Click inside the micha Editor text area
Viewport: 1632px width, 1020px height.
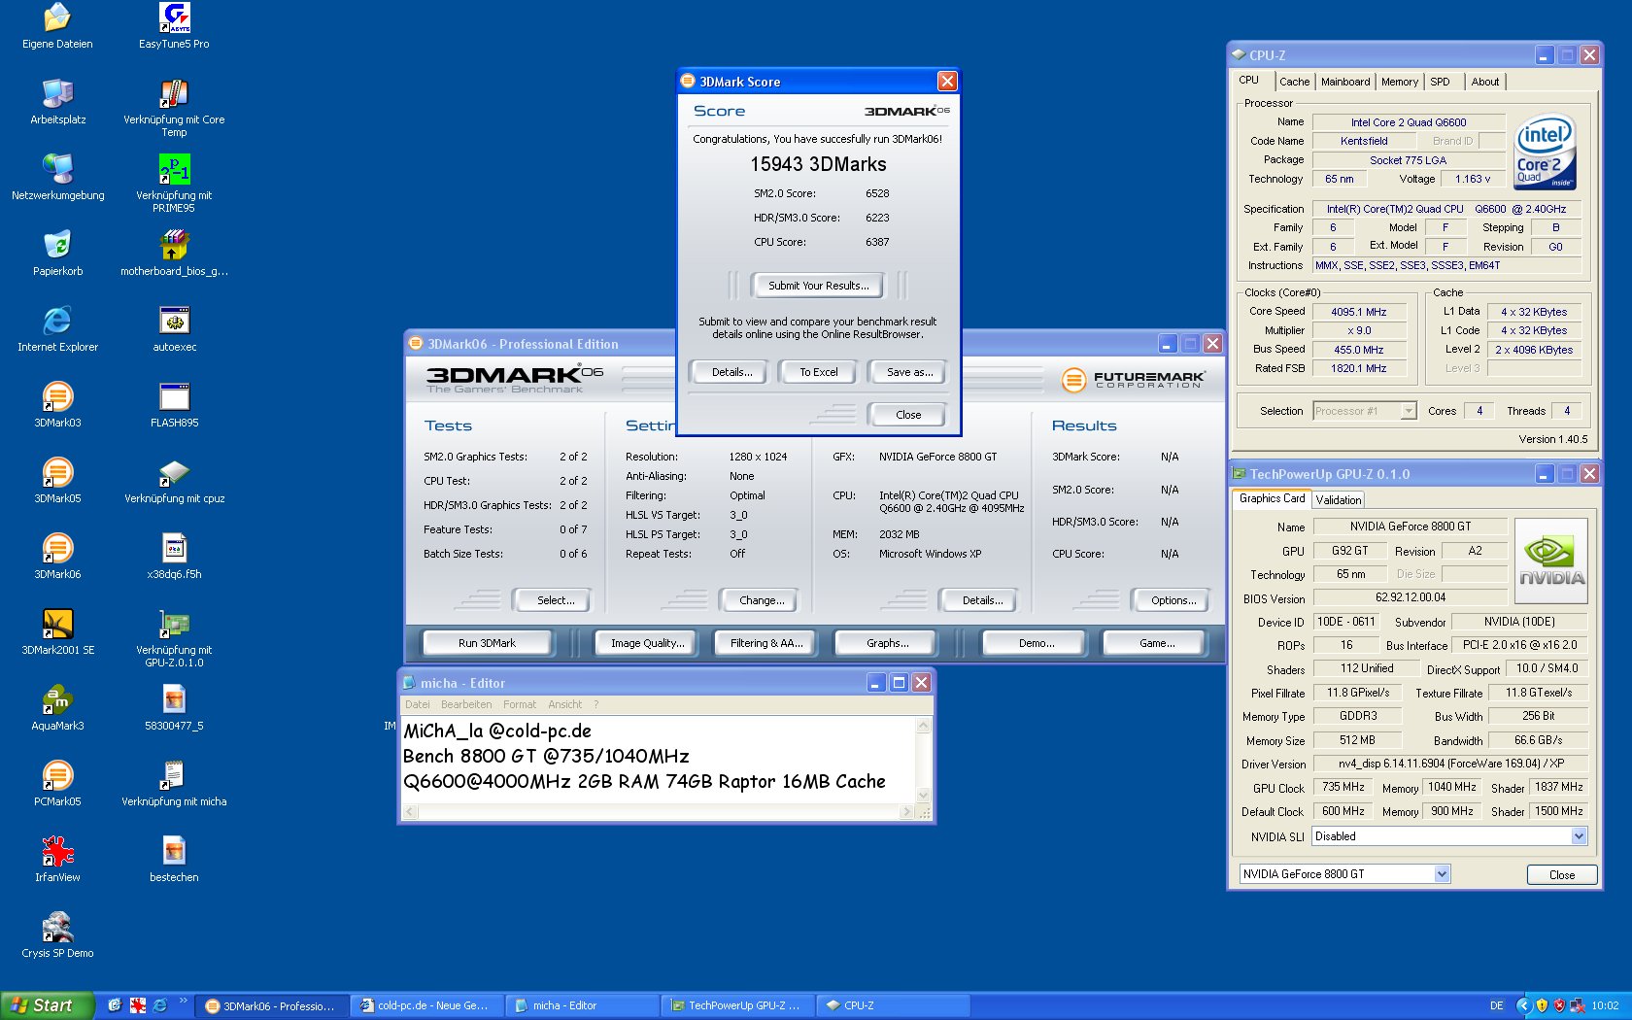click(x=658, y=760)
